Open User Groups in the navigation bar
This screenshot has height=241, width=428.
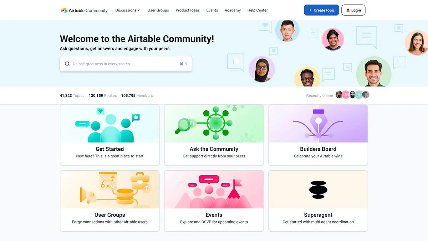click(158, 10)
